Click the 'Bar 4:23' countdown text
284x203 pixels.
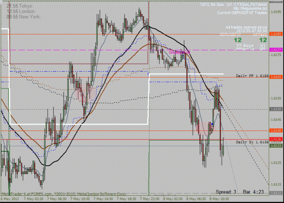tap(253, 192)
